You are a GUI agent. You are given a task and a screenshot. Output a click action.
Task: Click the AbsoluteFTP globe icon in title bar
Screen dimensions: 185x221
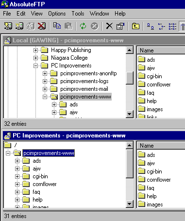tap(4, 4)
